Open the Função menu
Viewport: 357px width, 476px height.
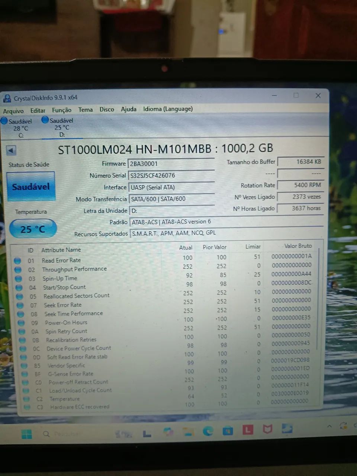[x=62, y=110]
